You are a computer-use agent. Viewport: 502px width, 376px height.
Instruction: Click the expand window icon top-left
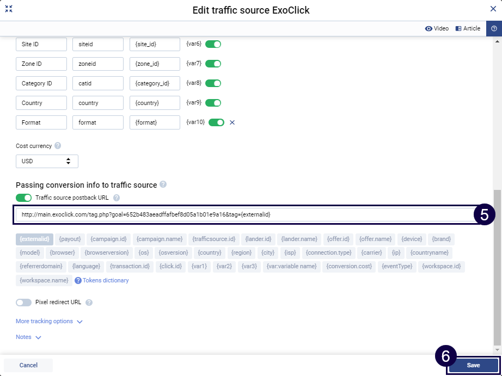tap(9, 9)
